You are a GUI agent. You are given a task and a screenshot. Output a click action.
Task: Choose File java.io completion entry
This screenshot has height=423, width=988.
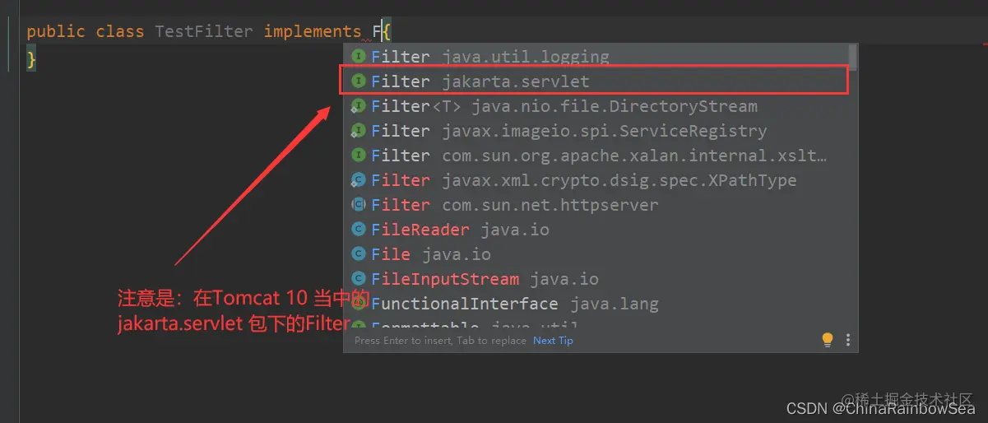tap(596, 254)
